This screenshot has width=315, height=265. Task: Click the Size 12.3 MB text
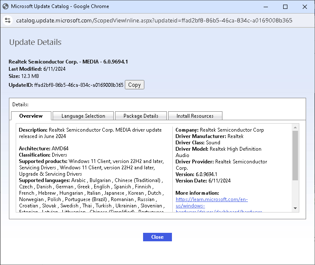pyautogui.click(x=24, y=76)
